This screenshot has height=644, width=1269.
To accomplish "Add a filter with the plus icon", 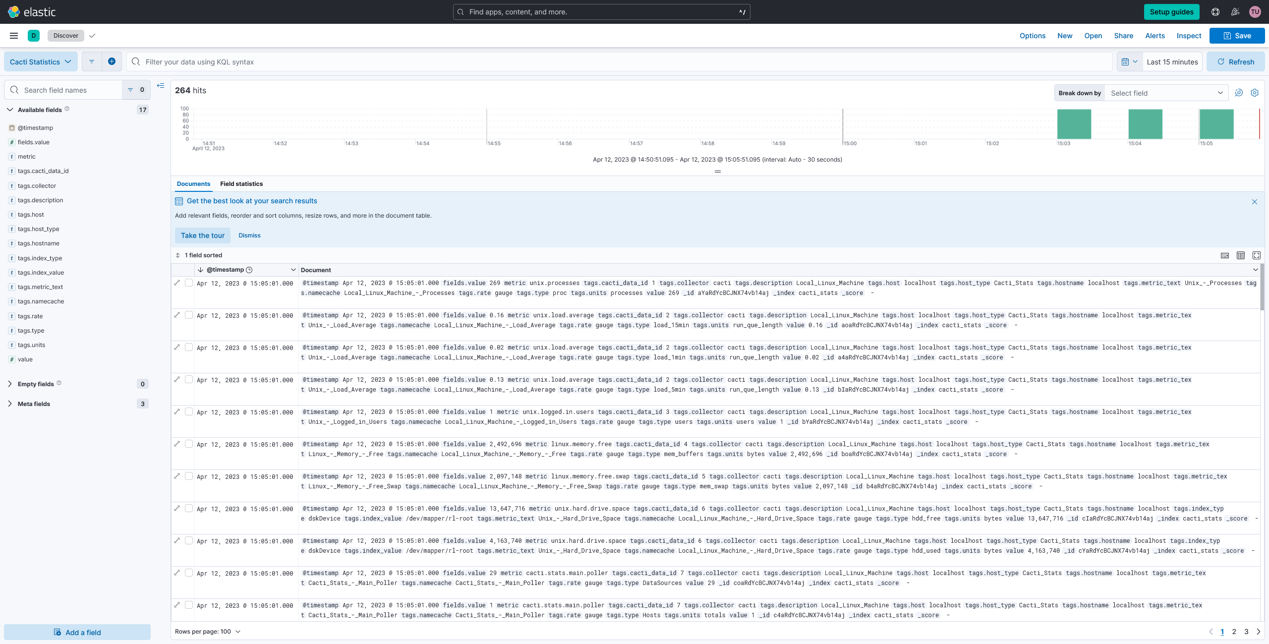I will [x=112, y=61].
